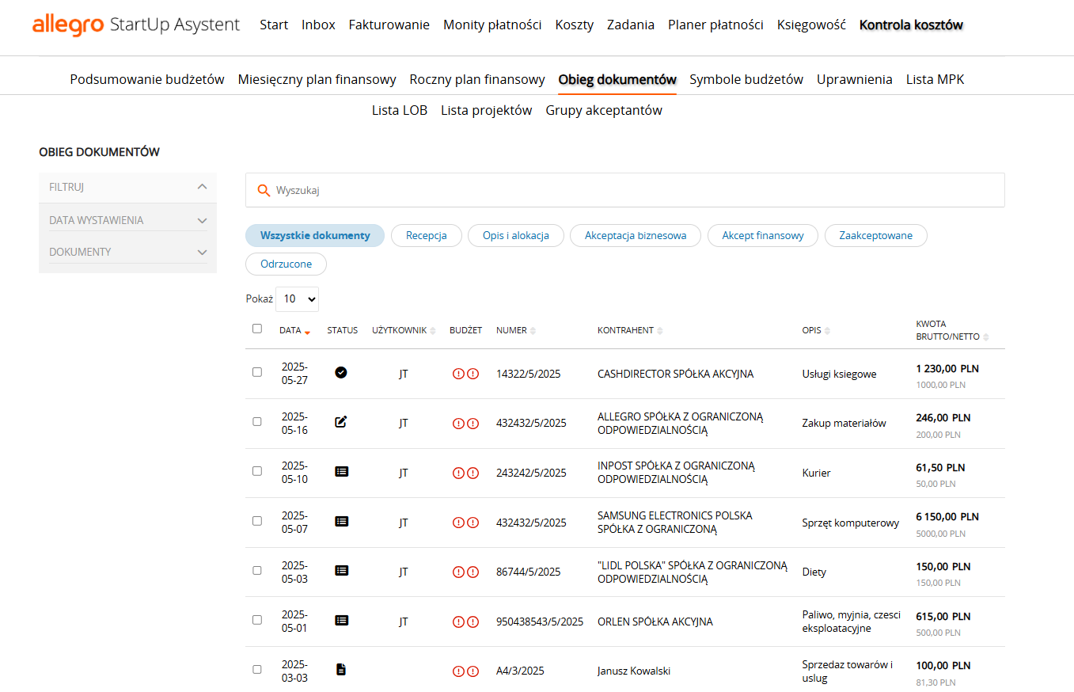Screen dimensions: 1074x692
Task: Click description Sprzęt komputerowy
Action: coord(851,523)
